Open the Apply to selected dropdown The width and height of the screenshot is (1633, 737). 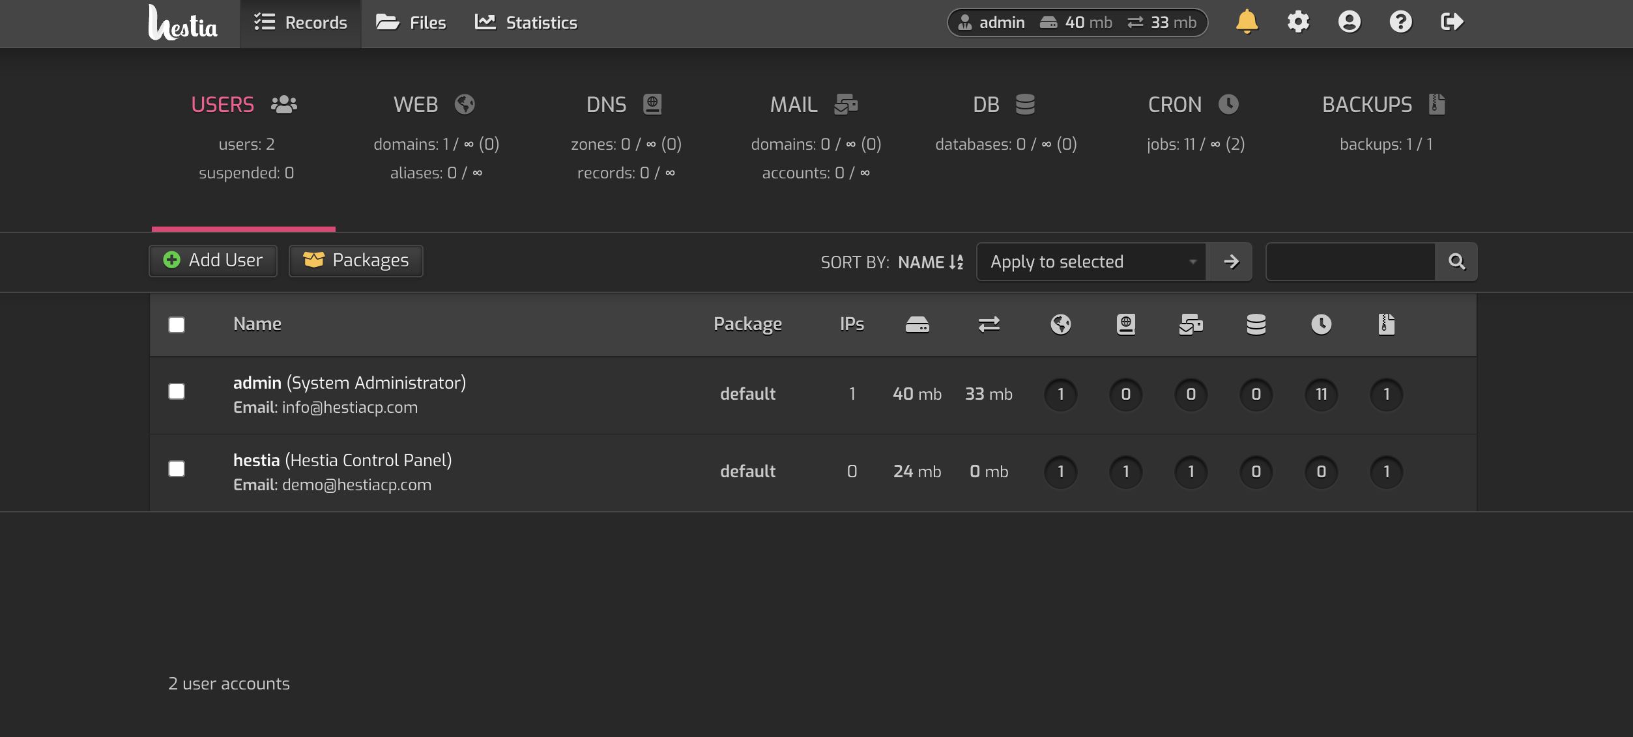tap(1091, 262)
